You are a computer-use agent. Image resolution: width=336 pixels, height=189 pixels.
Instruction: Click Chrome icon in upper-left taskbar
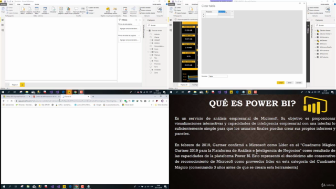point(75,92)
